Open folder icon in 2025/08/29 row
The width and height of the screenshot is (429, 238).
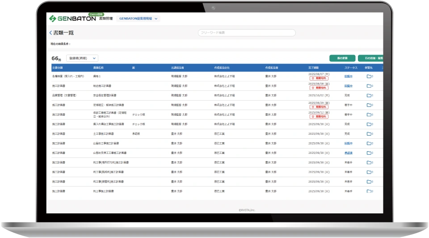click(x=369, y=105)
